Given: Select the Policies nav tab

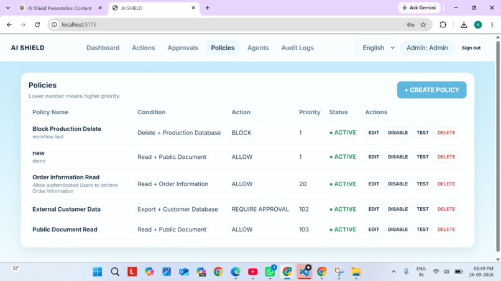Looking at the screenshot, I should 223,48.
